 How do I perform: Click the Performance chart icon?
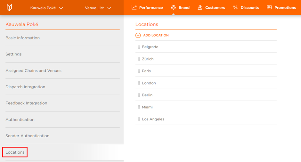pos(134,7)
